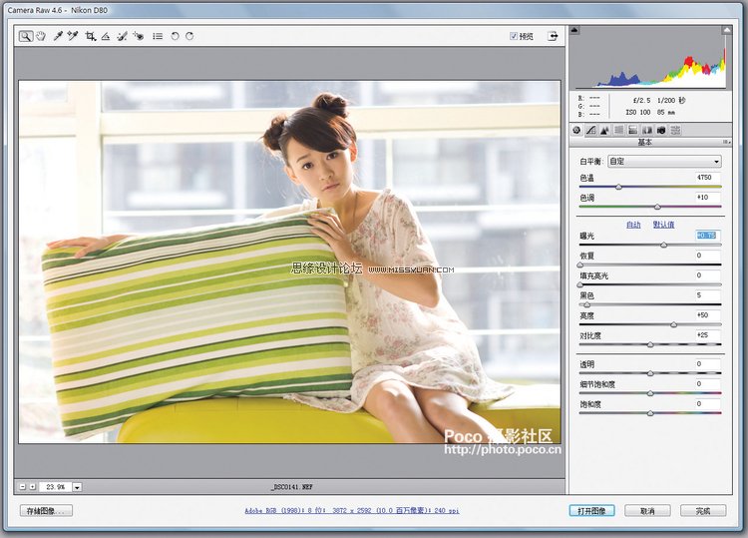
Task: Click the 取消 cancel button
Action: tap(647, 511)
